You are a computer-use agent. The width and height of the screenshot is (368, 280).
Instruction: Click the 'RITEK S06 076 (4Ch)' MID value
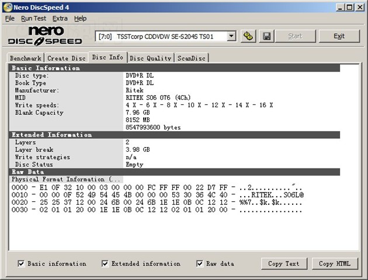158,97
